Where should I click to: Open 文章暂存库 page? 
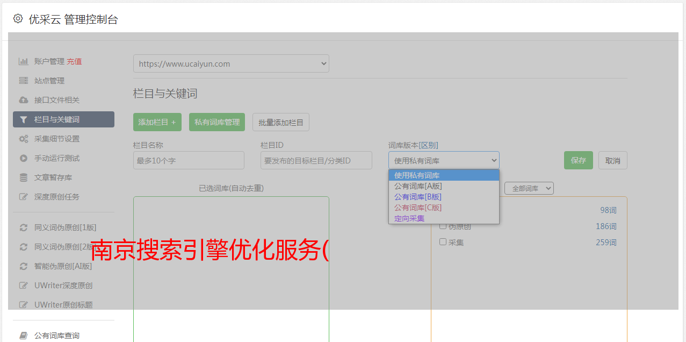pyautogui.click(x=53, y=177)
